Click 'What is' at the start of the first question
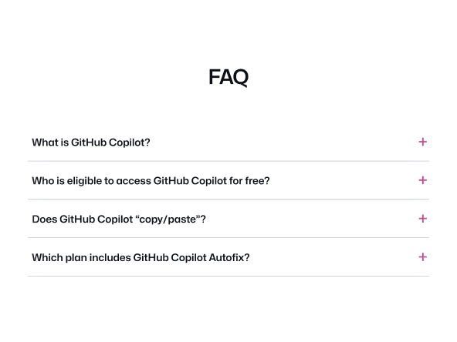457x342 pixels. (50, 142)
